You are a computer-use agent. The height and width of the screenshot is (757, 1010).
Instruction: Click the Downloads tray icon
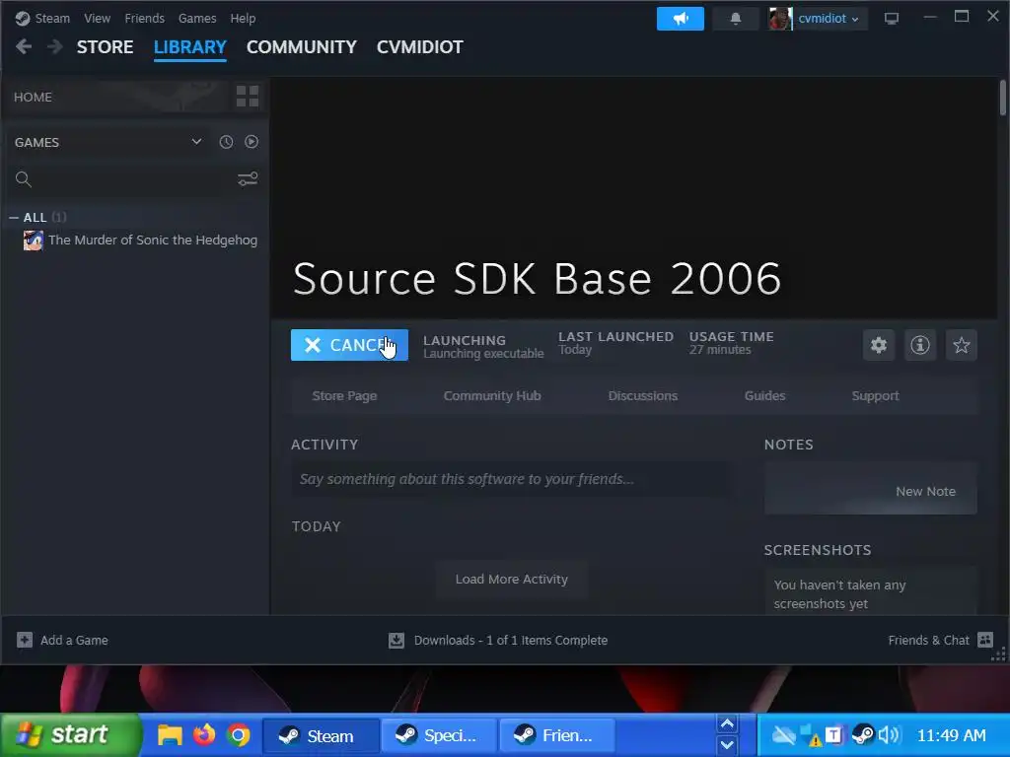coord(397,640)
